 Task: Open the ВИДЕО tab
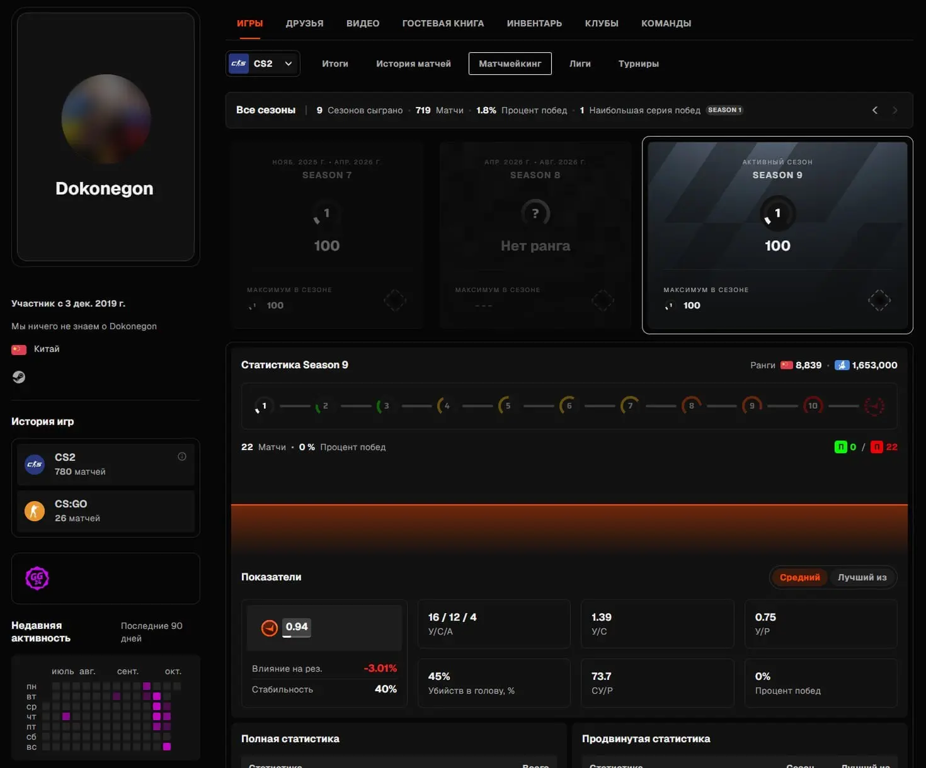363,23
